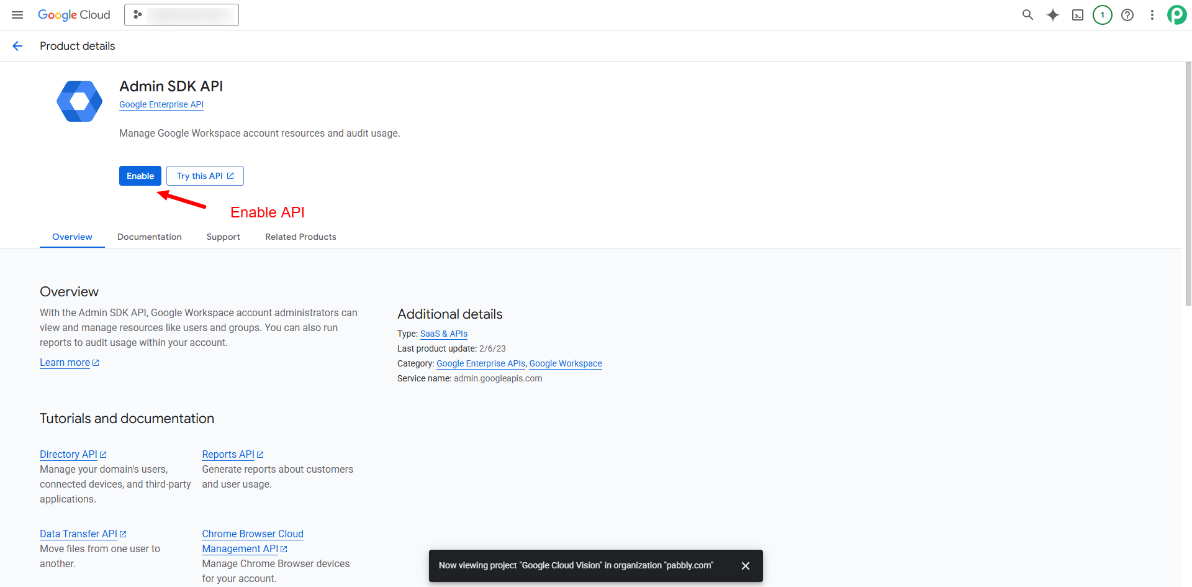The height and width of the screenshot is (587, 1192).
Task: Click the Enable button
Action: [x=140, y=176]
